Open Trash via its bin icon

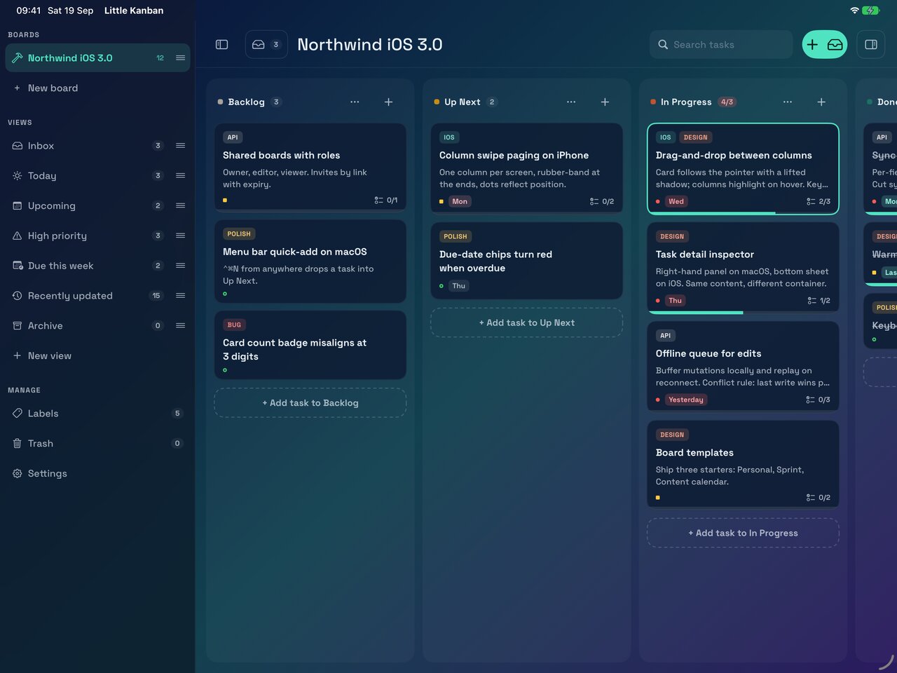(18, 444)
